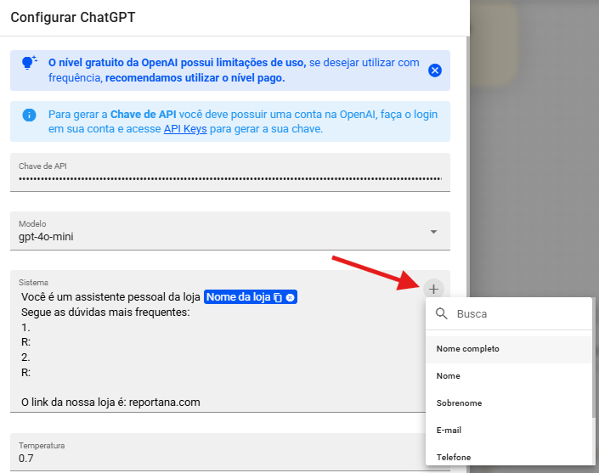Click the Nome da loja chip label
The height and width of the screenshot is (473, 599).
(x=238, y=297)
